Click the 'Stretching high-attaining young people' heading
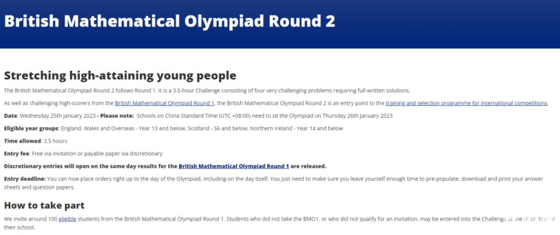 [x=120, y=76]
